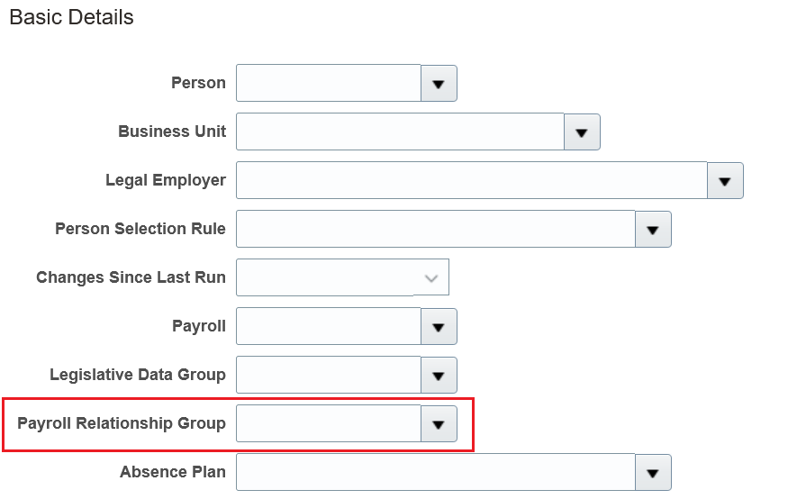Focus the Person Selection Rule field
The height and width of the screenshot is (499, 797).
(x=435, y=229)
